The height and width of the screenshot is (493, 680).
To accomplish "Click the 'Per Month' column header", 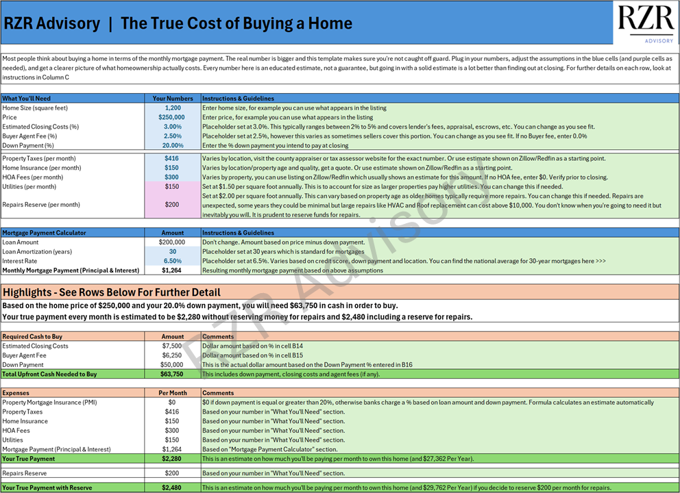I will click(x=173, y=393).
